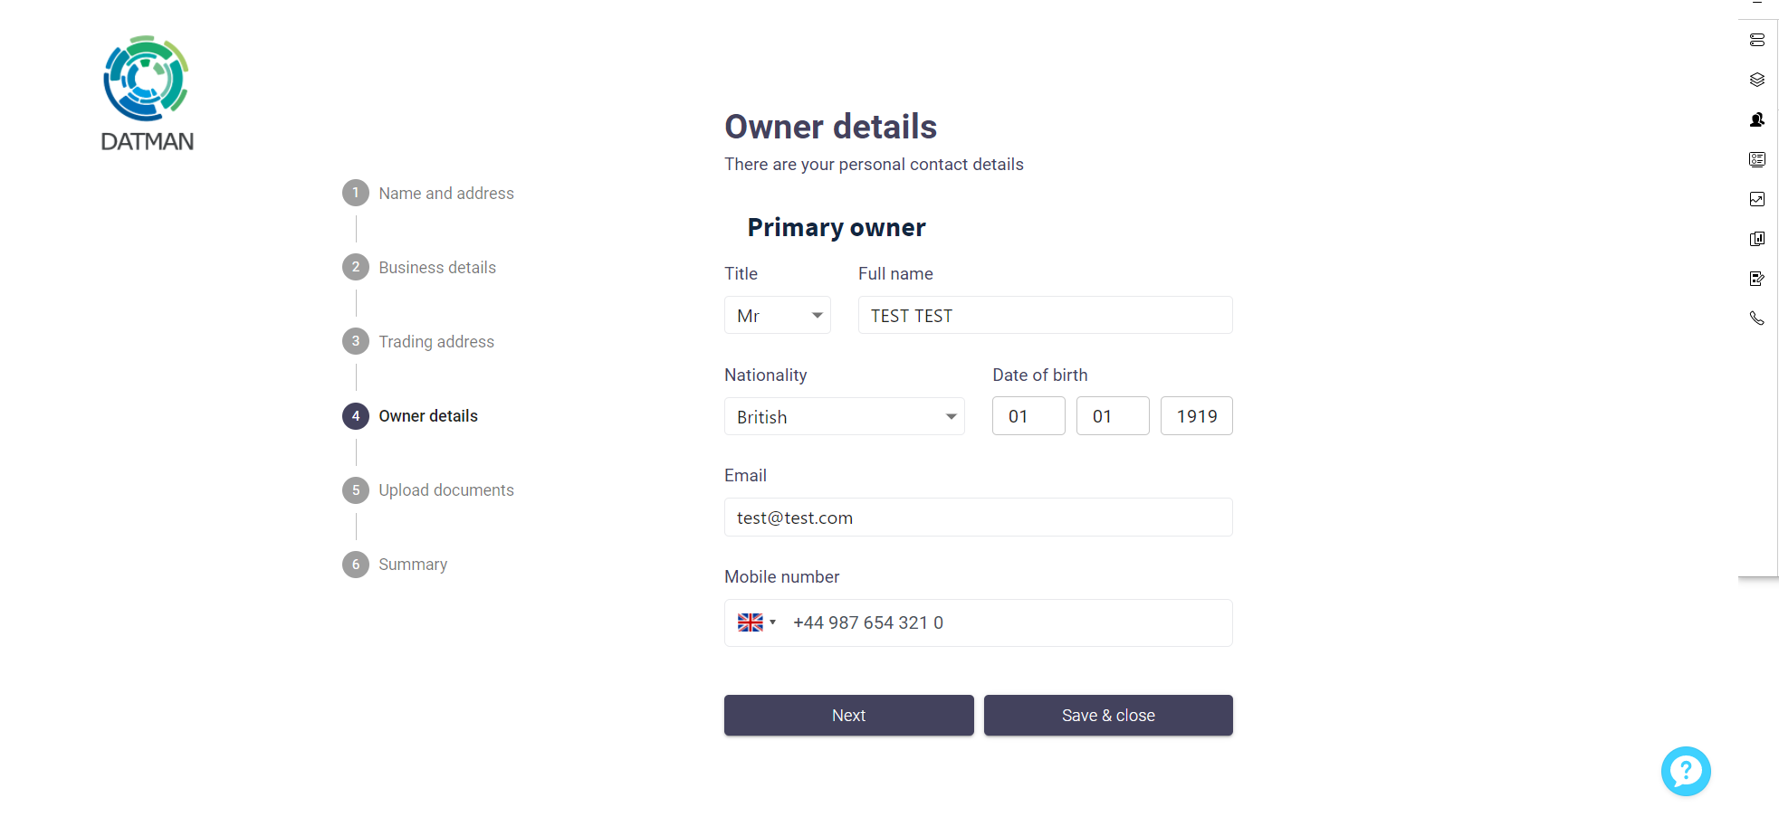Screen dimensions: 1779x817
Task: Click the birth year field showing 1919
Action: (x=1197, y=416)
